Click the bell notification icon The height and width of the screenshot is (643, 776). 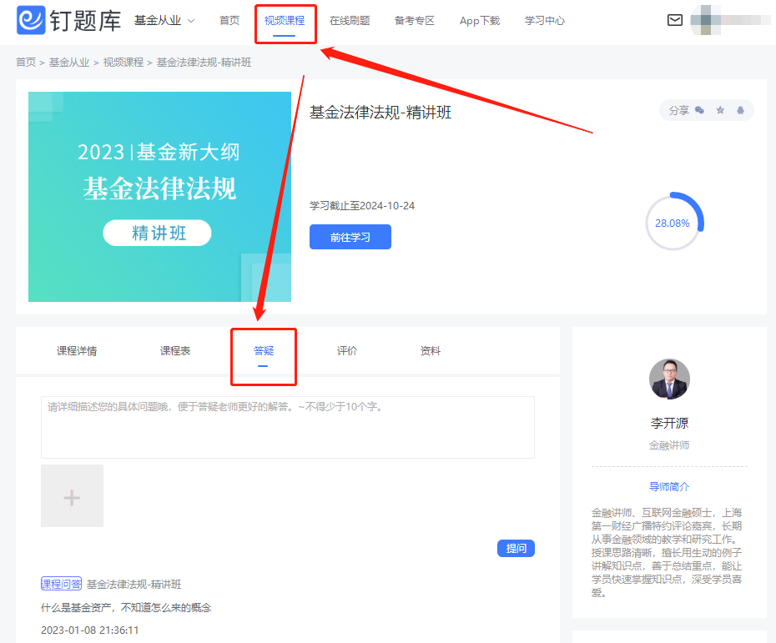pyautogui.click(x=740, y=110)
